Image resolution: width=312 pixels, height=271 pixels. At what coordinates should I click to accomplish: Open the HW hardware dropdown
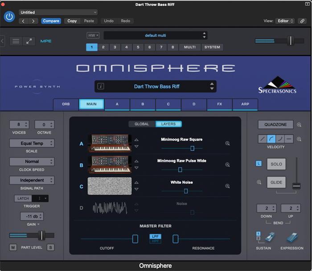[x=93, y=35]
